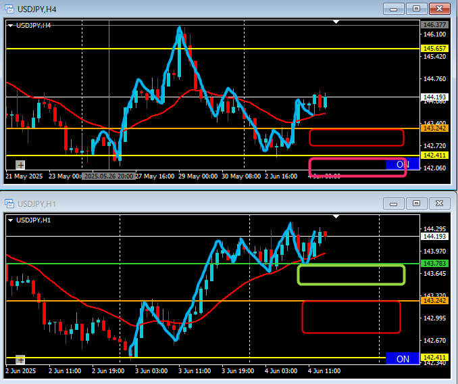Click the plus box icon on H1 chart
This screenshot has width=458, height=384.
click(21, 360)
